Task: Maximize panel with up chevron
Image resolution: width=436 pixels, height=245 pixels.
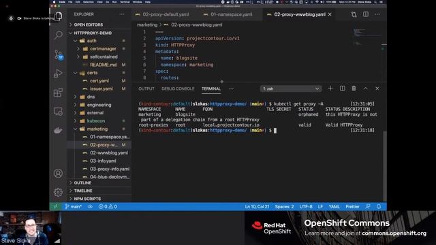Action: [x=366, y=88]
